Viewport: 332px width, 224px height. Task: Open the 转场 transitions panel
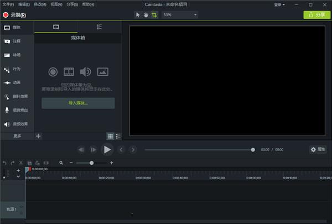click(x=17, y=55)
